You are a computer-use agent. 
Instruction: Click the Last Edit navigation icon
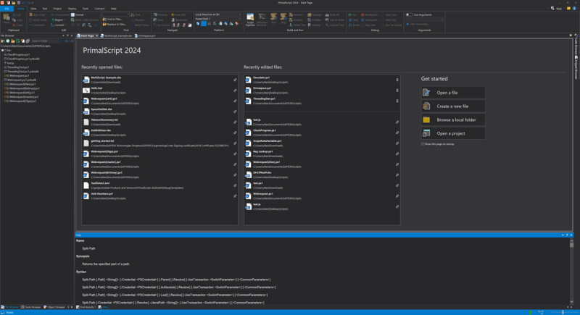pos(178,14)
